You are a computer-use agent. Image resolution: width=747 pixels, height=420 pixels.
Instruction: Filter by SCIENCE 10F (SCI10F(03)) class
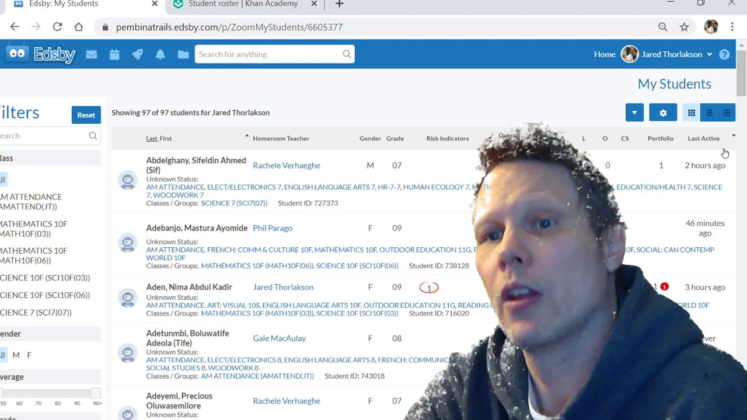(x=45, y=278)
